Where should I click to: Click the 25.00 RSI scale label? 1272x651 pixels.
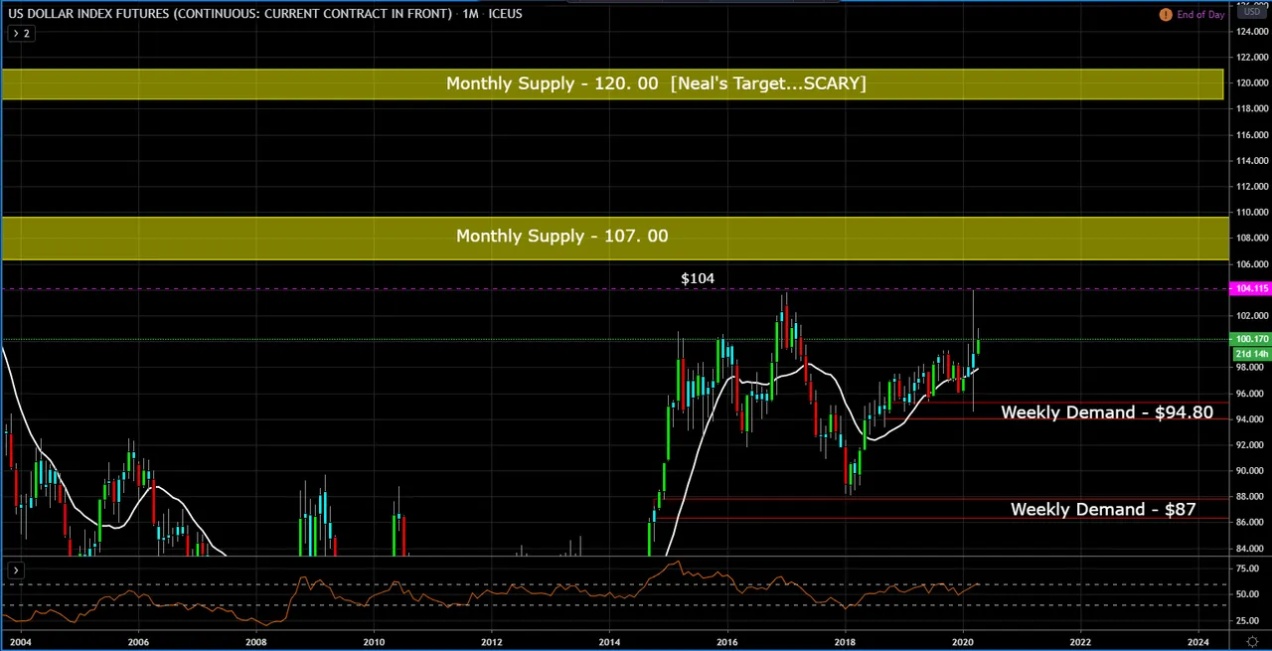[1247, 621]
